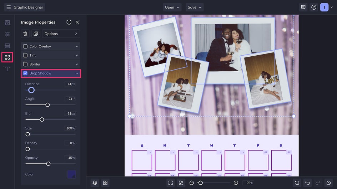Image resolution: width=337 pixels, height=189 pixels.
Task: Uncheck the Drop Shadow checkbox
Action: tap(25, 73)
